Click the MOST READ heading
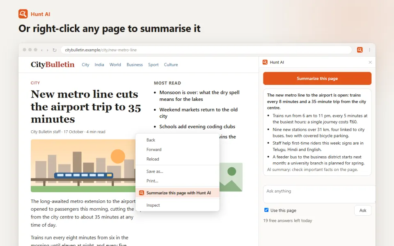394x246 pixels. [167, 83]
